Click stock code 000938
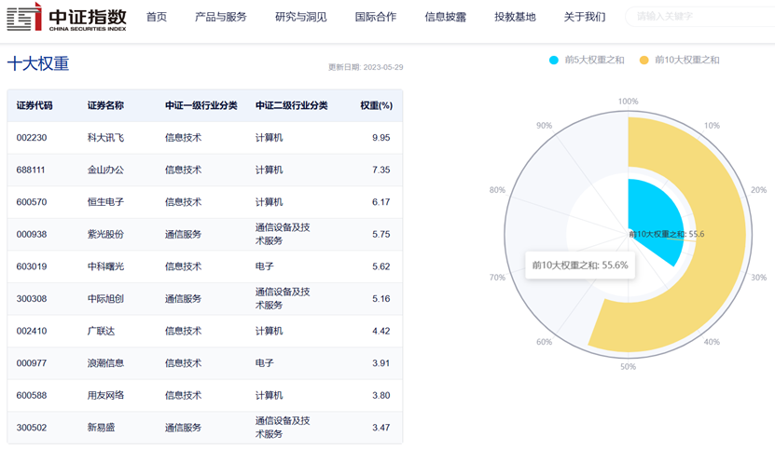 [x=32, y=234]
